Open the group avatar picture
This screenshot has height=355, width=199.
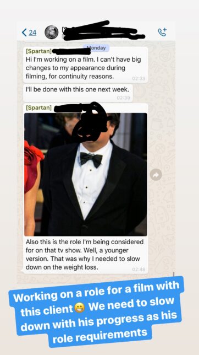click(x=52, y=32)
